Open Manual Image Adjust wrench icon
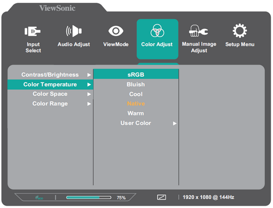Viewport: 273px width, 208px height. (199, 31)
